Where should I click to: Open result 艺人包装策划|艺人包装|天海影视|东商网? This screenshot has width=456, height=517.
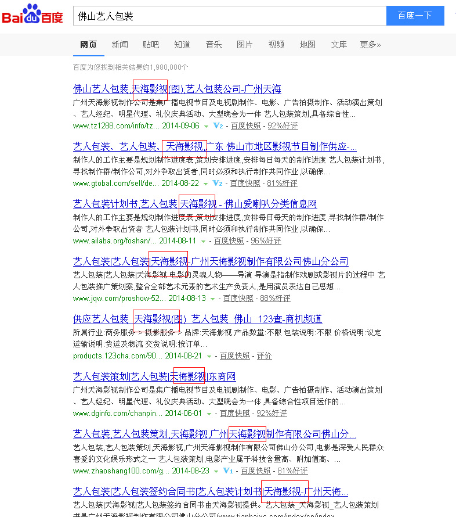[154, 376]
